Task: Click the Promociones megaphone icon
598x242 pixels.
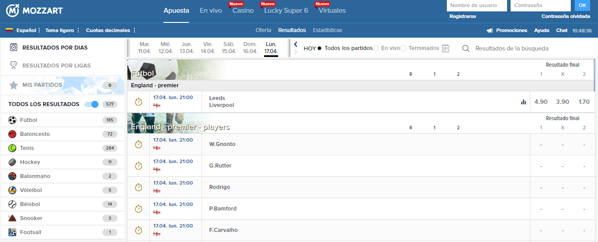Action: (x=489, y=31)
